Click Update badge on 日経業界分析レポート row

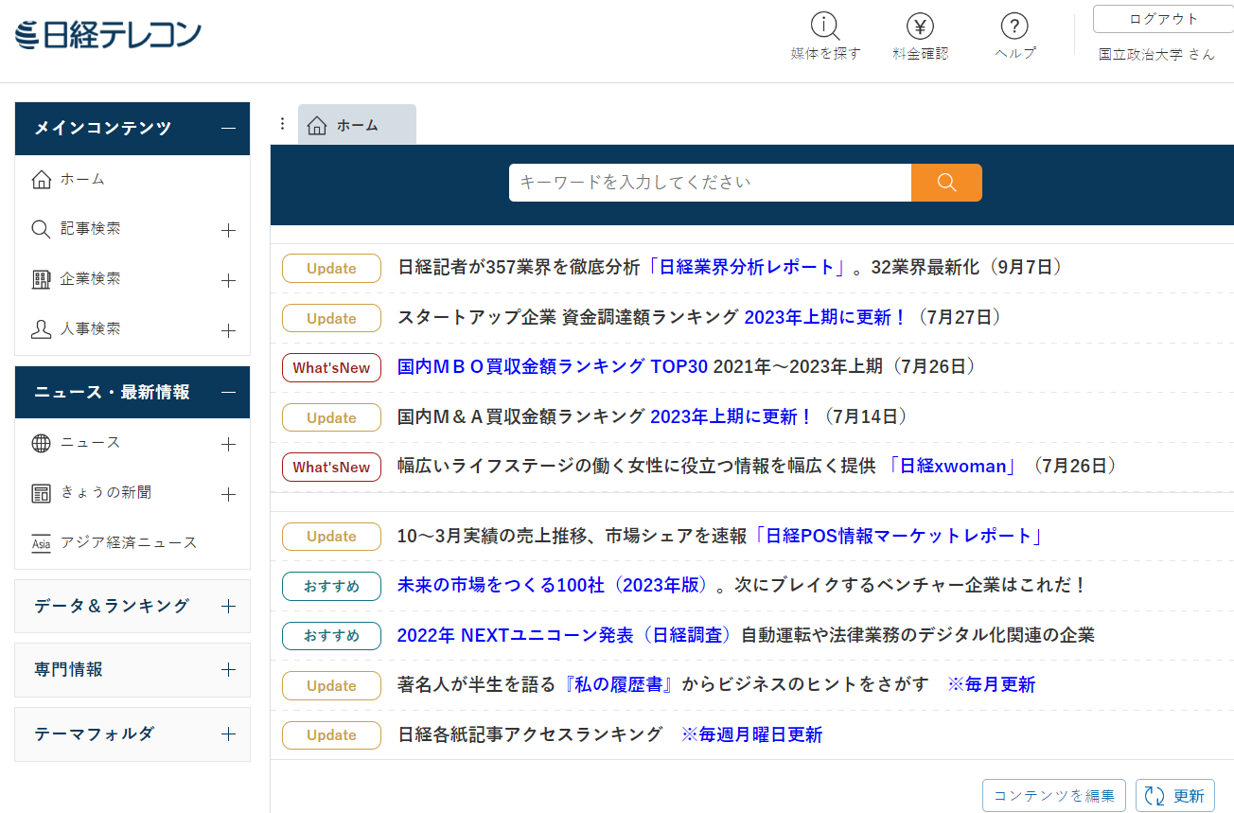(x=331, y=269)
